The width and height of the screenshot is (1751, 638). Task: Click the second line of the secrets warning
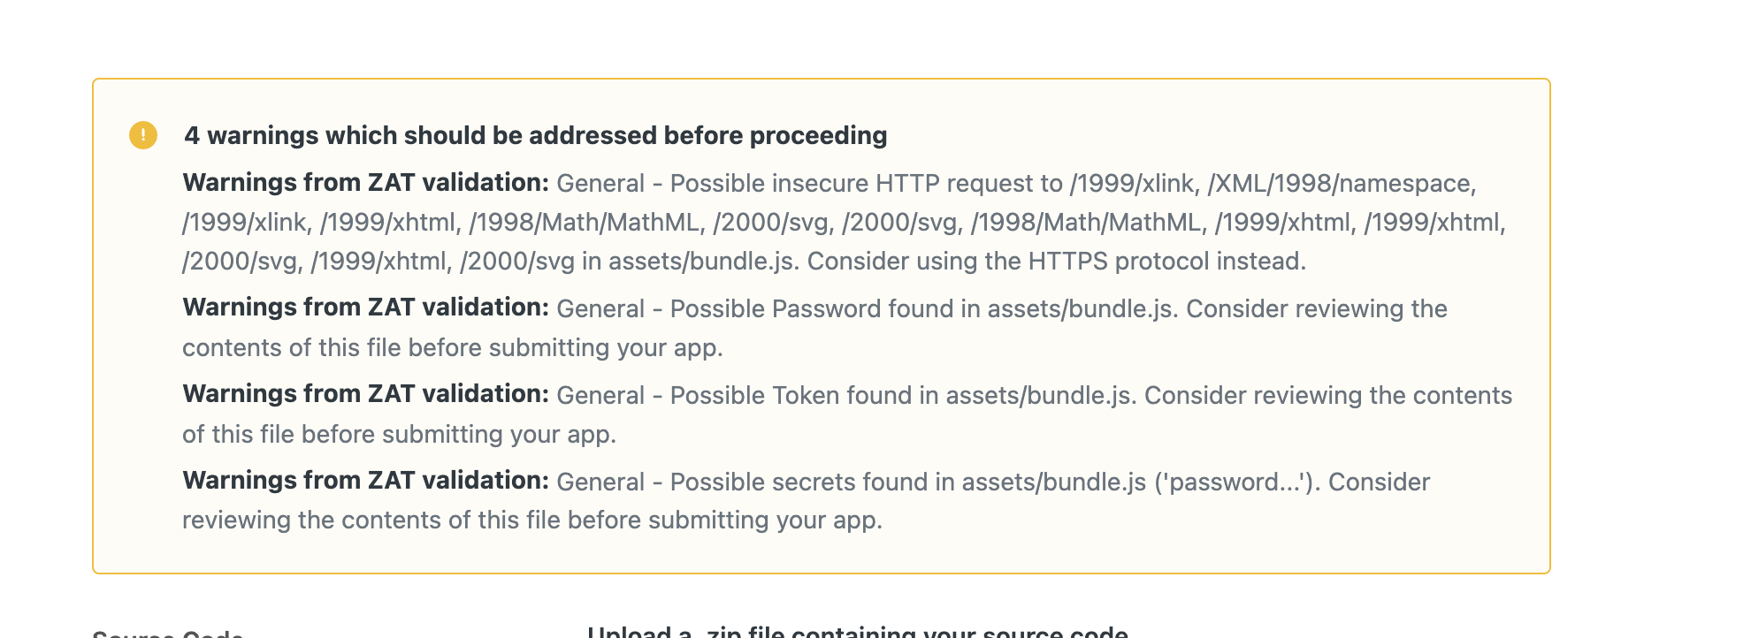[x=531, y=520]
